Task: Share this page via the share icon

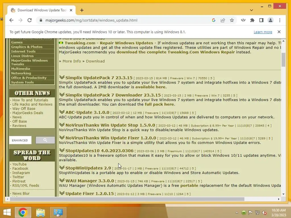Action: pos(223,20)
